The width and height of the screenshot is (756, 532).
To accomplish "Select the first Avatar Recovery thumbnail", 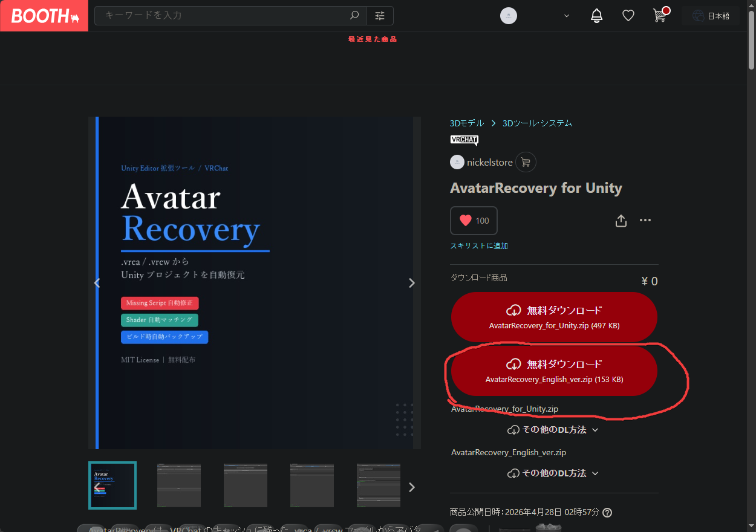I will pyautogui.click(x=112, y=485).
